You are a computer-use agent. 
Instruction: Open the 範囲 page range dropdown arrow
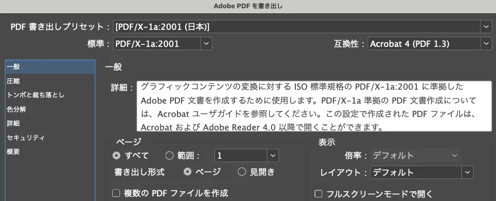(x=273, y=155)
